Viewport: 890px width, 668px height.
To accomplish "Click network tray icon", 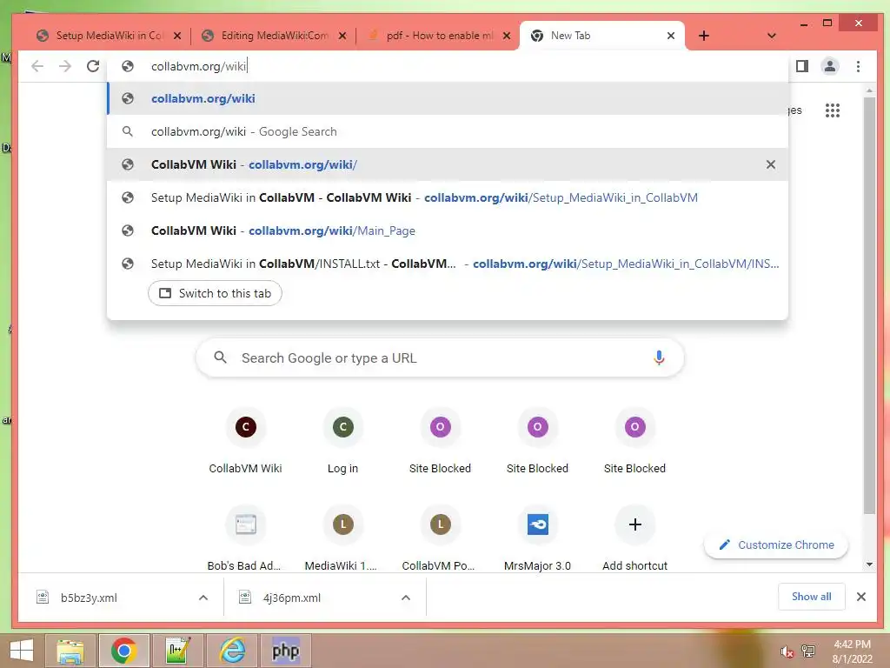I will (x=807, y=651).
